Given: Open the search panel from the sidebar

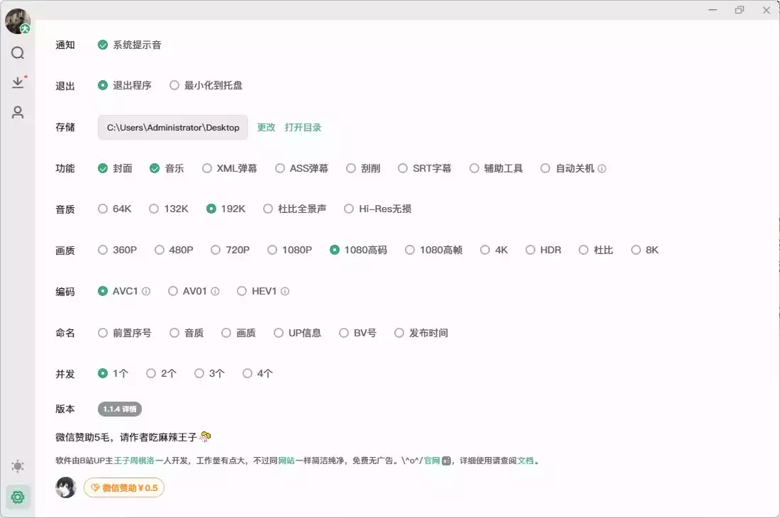Looking at the screenshot, I should 18,53.
